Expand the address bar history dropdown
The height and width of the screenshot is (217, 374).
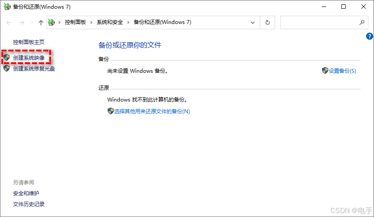coord(253,22)
